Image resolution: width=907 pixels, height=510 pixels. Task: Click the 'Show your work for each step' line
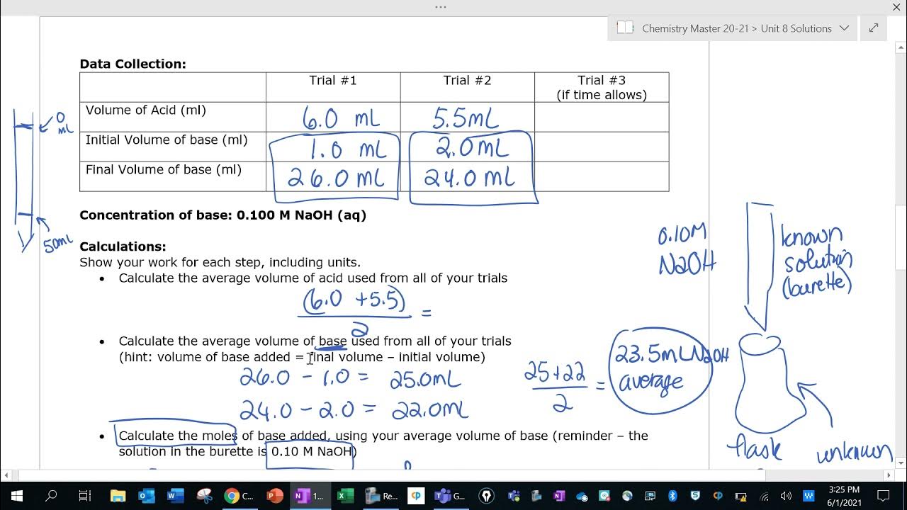(220, 262)
